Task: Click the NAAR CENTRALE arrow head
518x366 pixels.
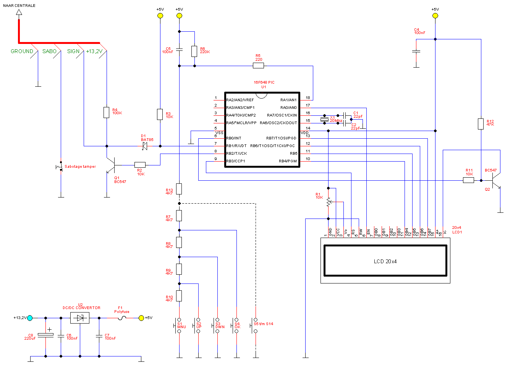Action: [x=19, y=12]
